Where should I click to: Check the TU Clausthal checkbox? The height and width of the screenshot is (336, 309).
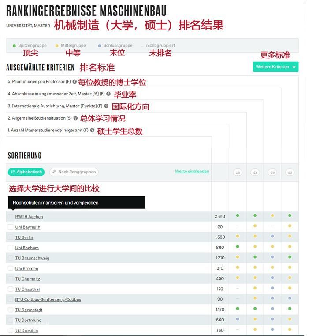click(x=11, y=289)
